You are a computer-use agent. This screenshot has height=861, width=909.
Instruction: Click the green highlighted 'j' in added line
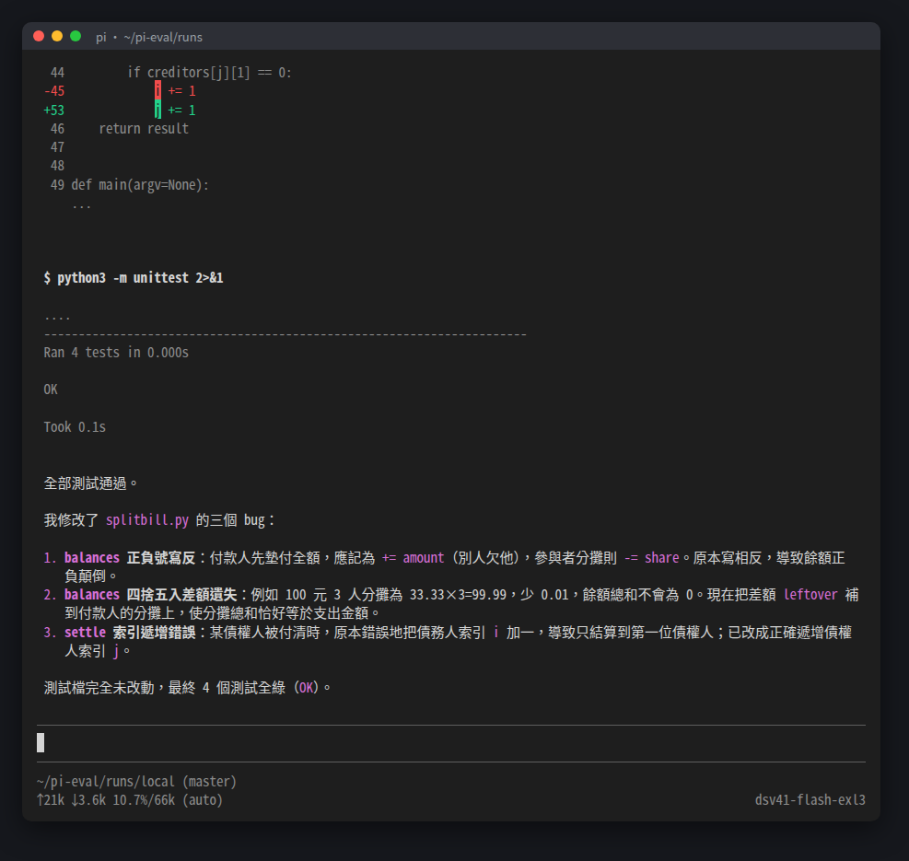pos(157,111)
